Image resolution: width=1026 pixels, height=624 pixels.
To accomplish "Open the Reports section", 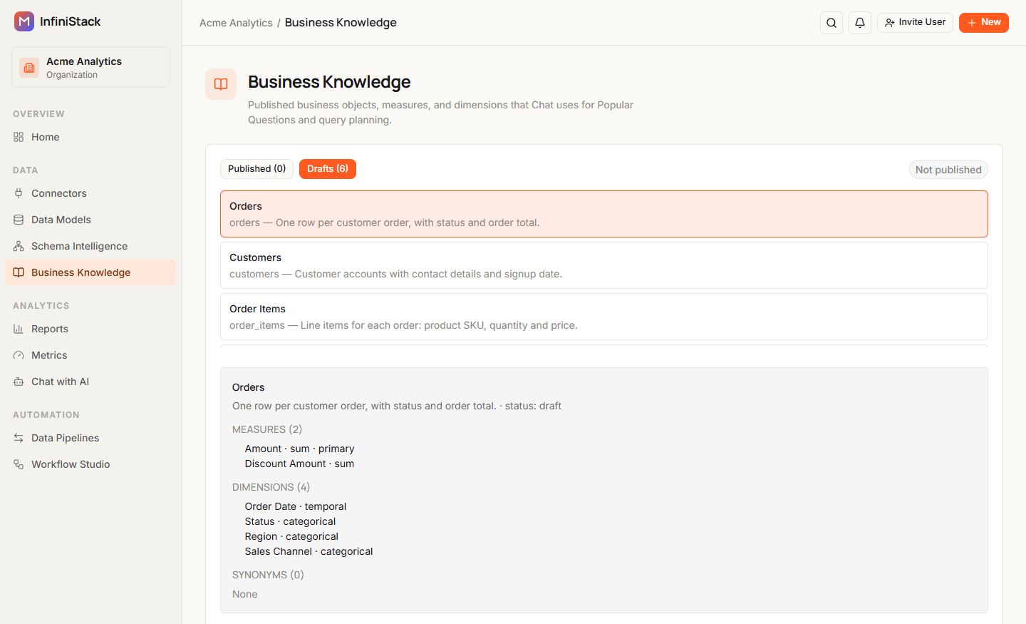I will coord(90,329).
